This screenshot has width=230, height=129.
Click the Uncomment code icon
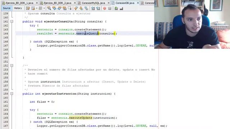click(x=121, y=9)
